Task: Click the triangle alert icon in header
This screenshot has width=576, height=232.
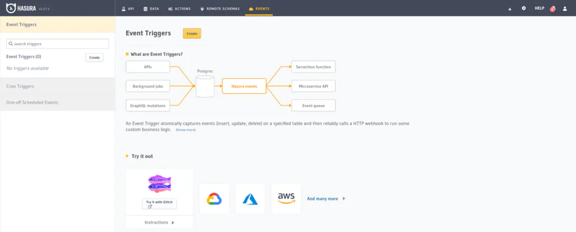Action: tap(510, 8)
